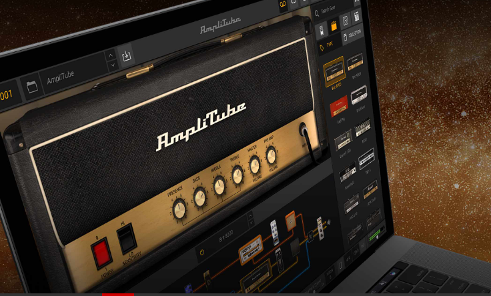Toggle the red POWER switch on amp

(x=102, y=253)
